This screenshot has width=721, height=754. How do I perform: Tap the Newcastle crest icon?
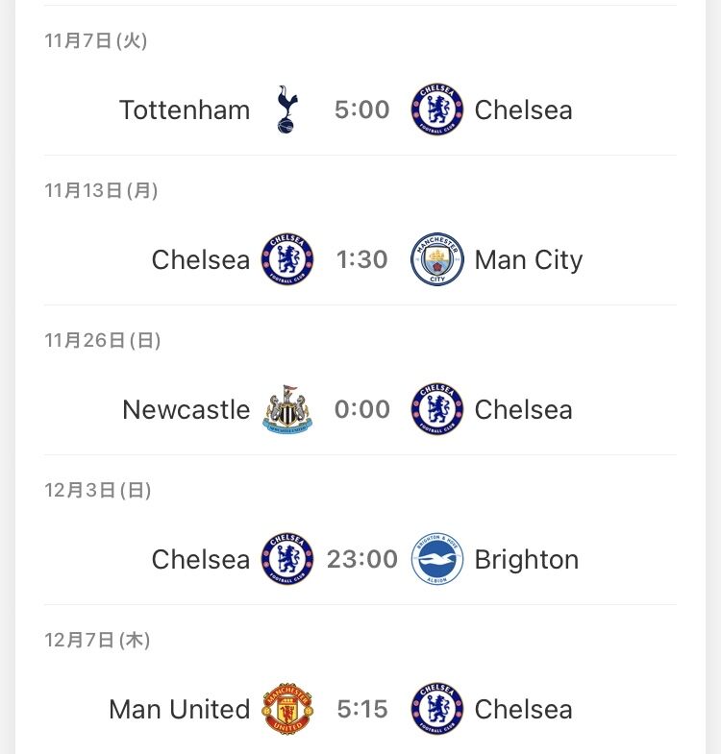tap(287, 409)
